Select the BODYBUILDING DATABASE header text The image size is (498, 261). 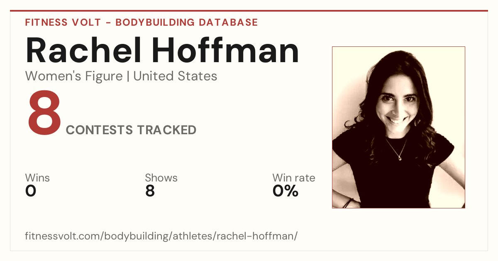pos(186,22)
